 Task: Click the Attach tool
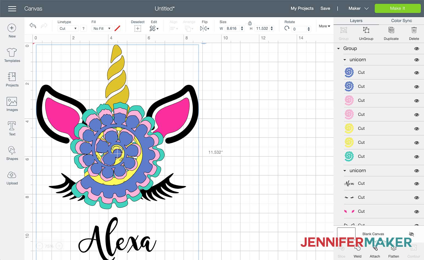pyautogui.click(x=375, y=248)
